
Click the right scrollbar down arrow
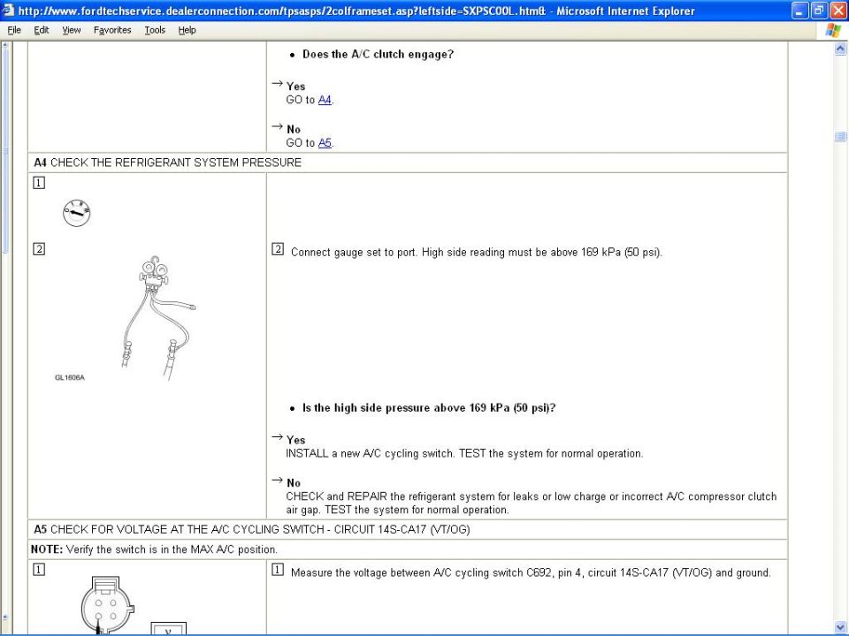(x=840, y=627)
